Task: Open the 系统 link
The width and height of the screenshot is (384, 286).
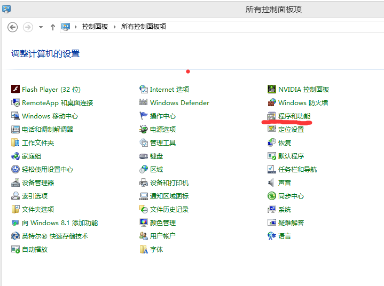Action: click(285, 209)
